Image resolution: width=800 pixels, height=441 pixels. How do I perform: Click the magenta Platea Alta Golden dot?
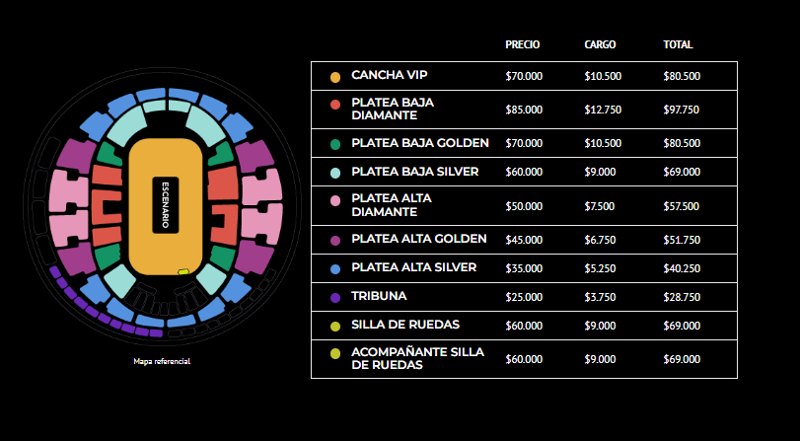pos(335,241)
